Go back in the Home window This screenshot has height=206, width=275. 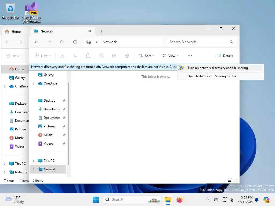click(8, 42)
